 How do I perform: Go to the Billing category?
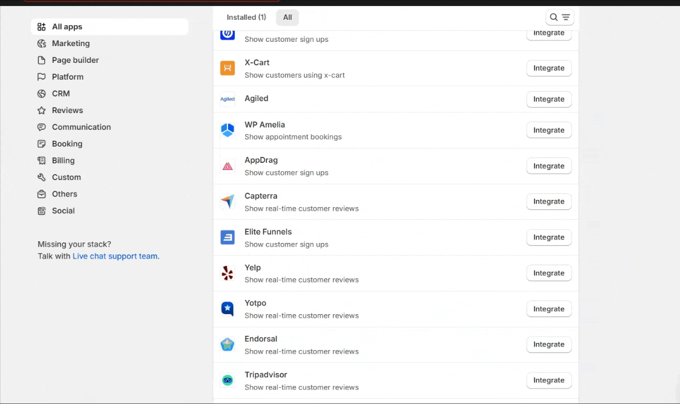coord(63,161)
